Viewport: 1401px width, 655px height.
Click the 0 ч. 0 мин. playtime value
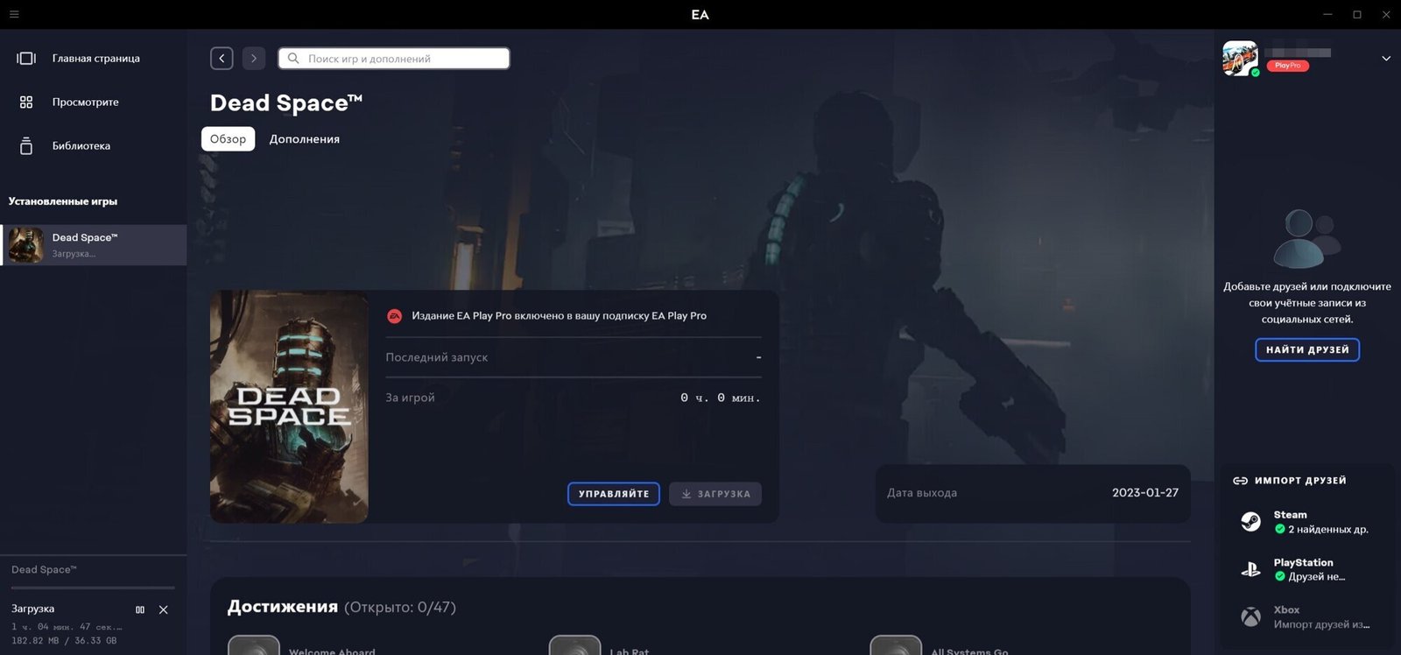coord(721,398)
